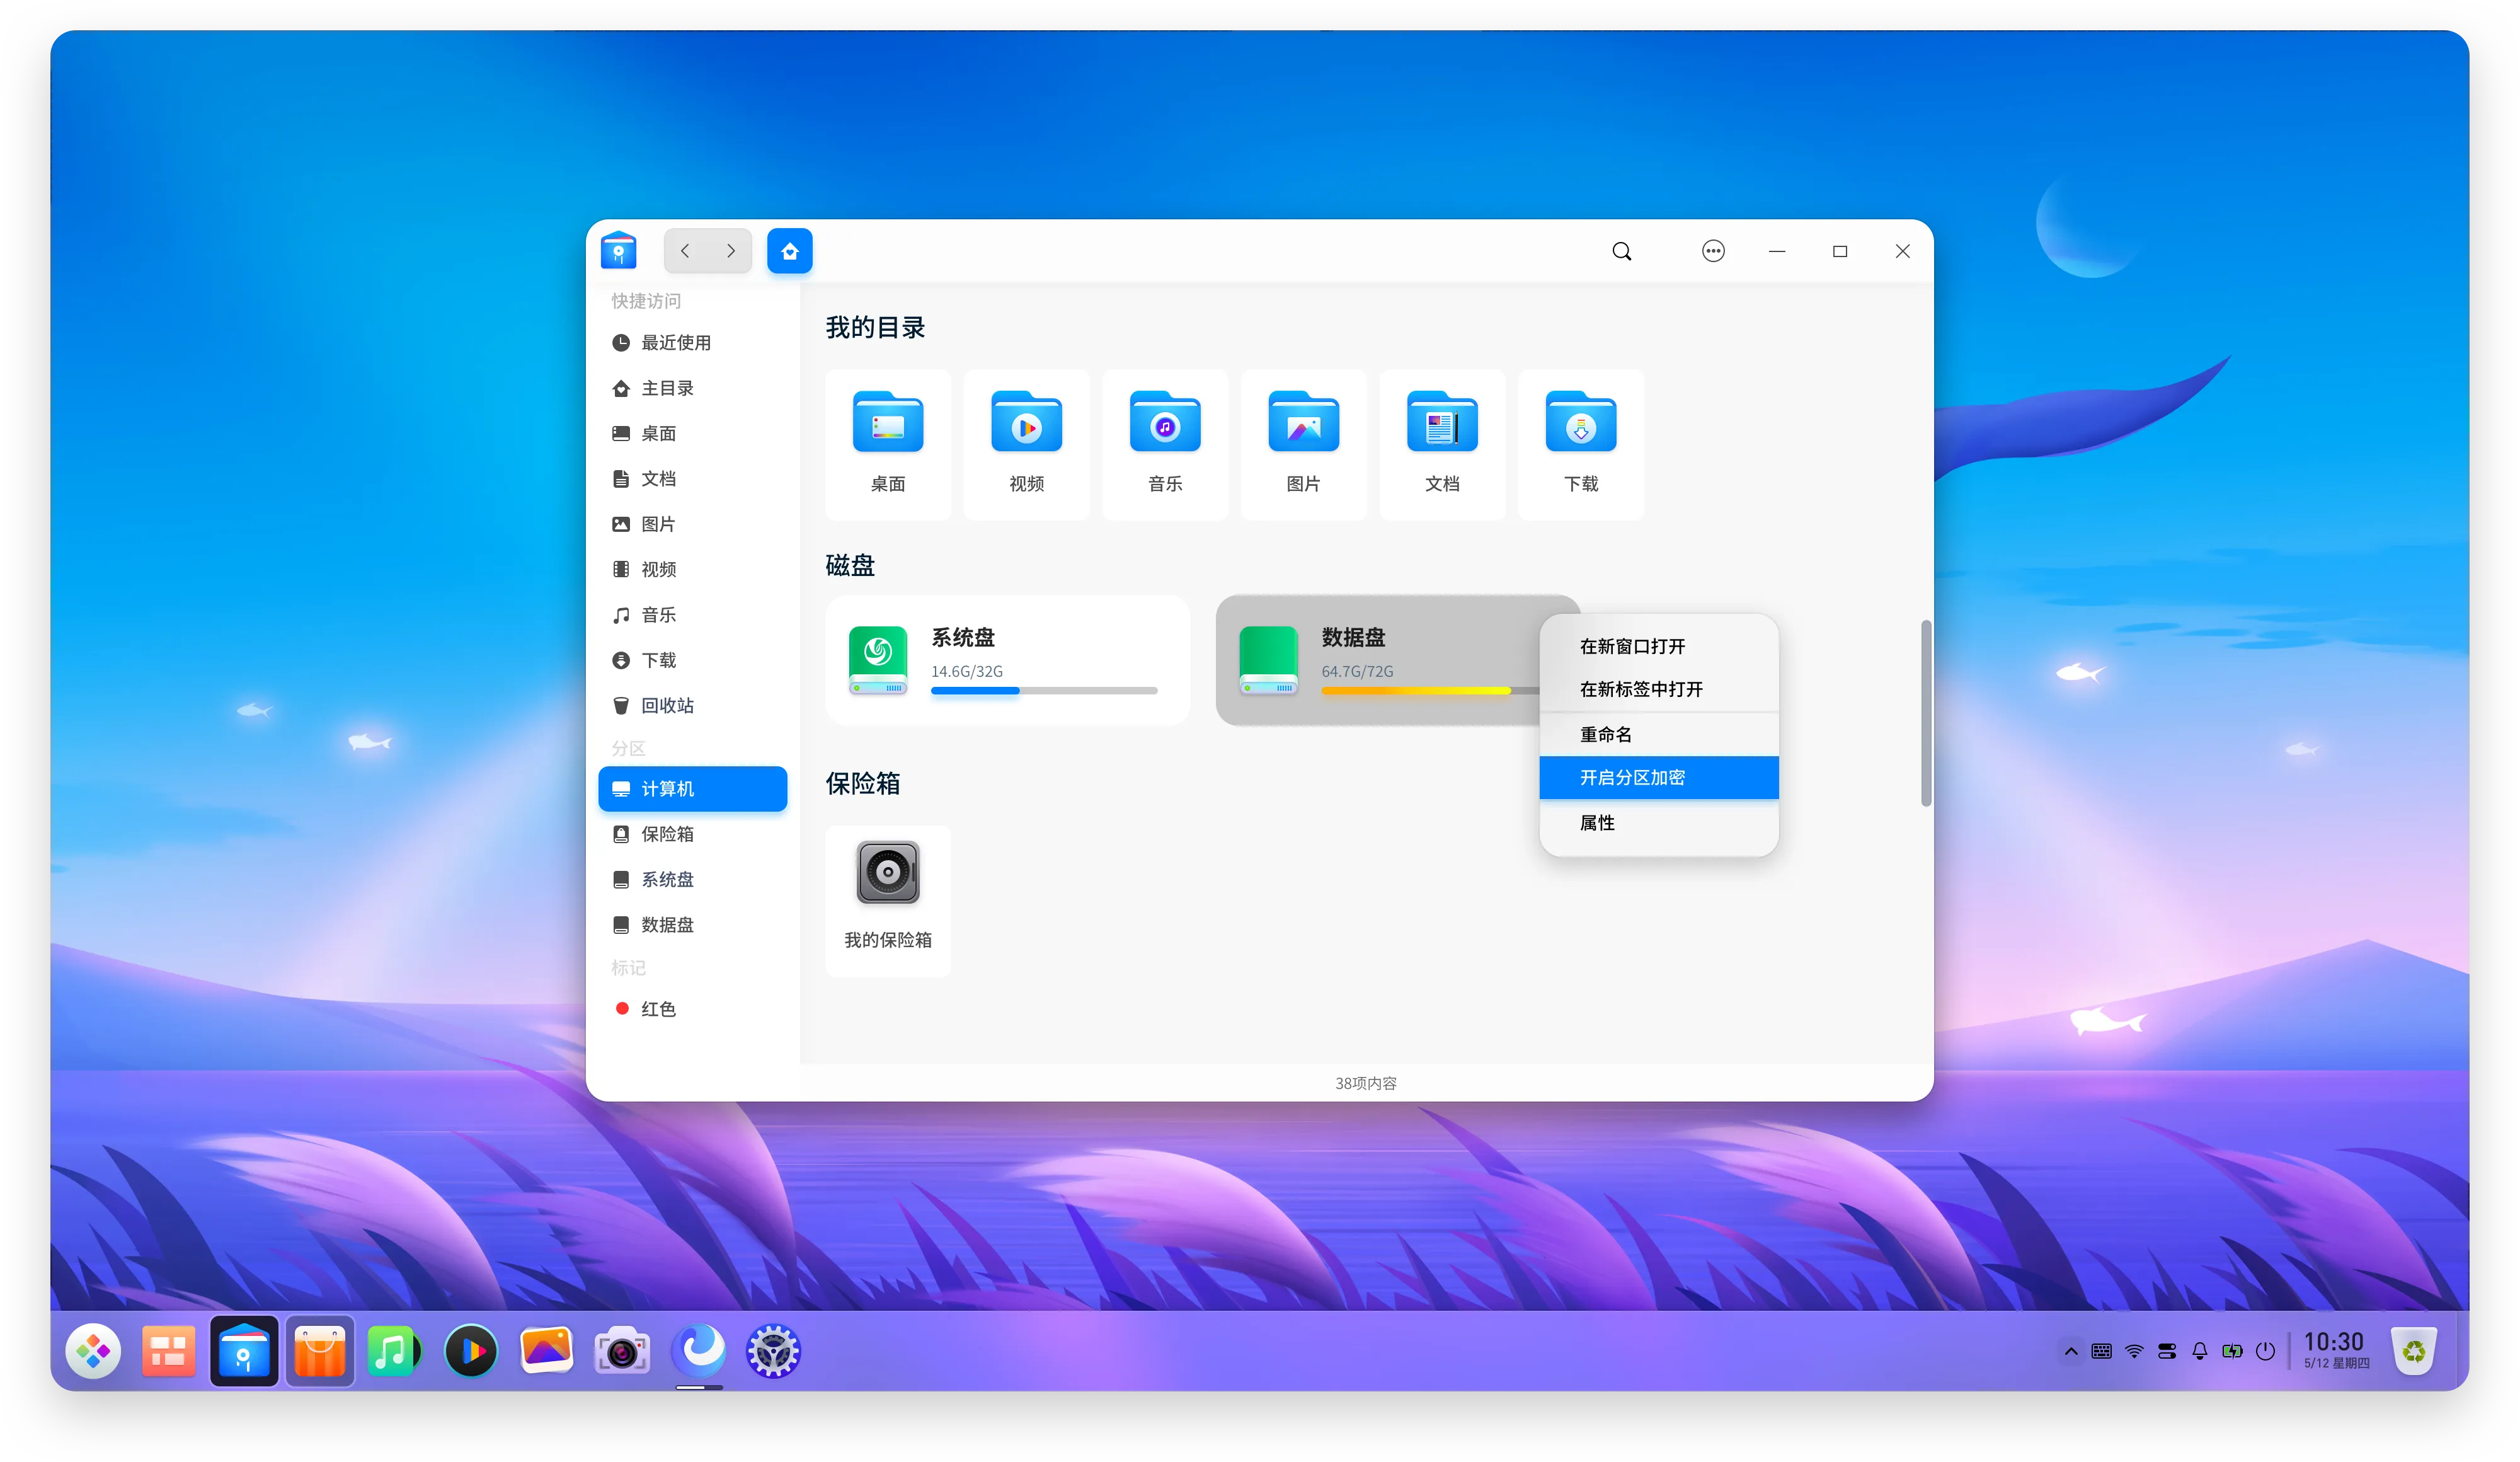Image resolution: width=2520 pixels, height=1462 pixels.
Task: Click the file manager logo in title bar
Action: pyautogui.click(x=618, y=250)
